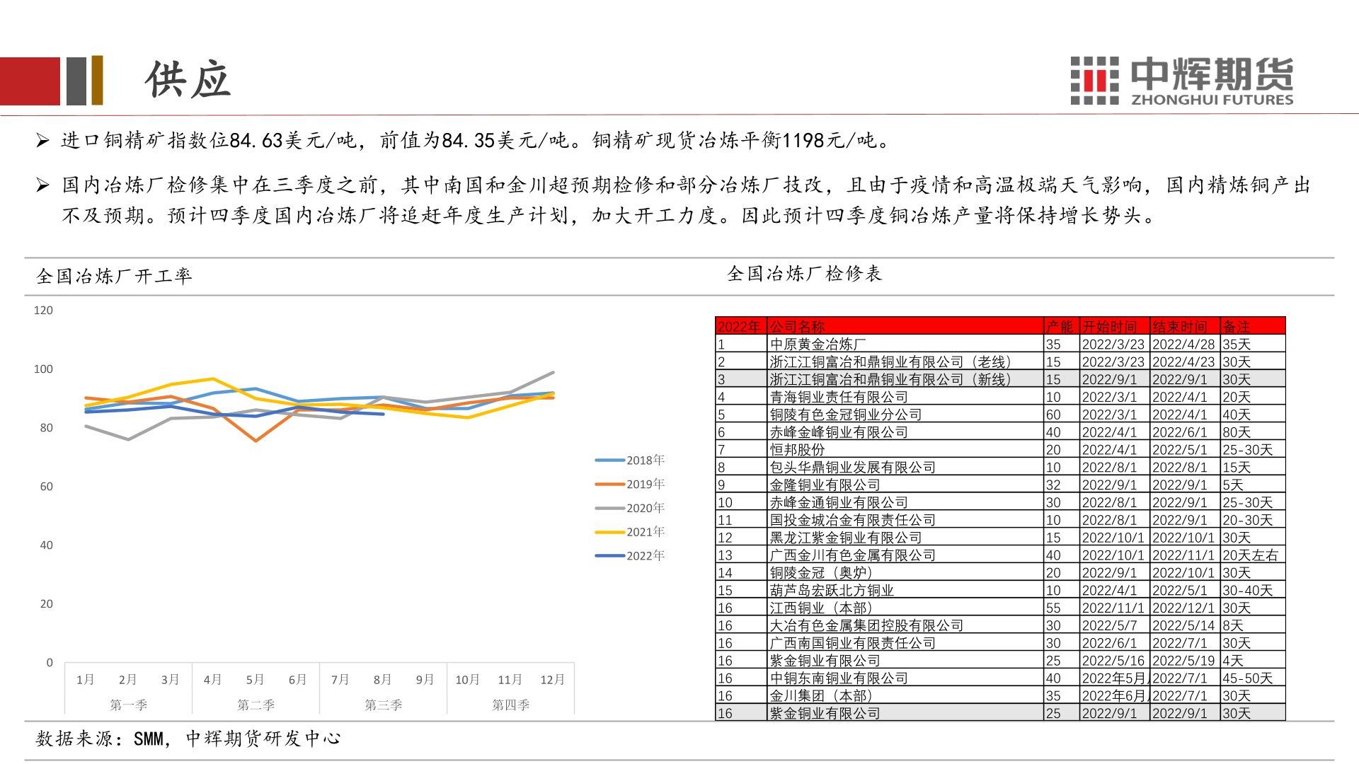Click the red block beside title
Viewport: 1359px width, 764px height.
tap(30, 81)
